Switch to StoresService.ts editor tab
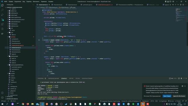 (72, 5)
